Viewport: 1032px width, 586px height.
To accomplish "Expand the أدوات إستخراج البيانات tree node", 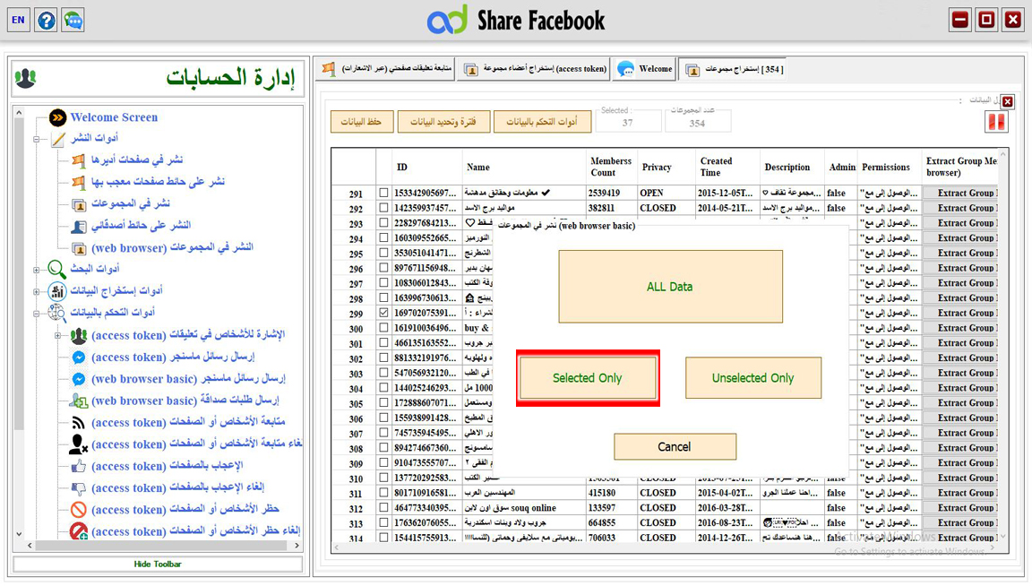I will click(37, 291).
